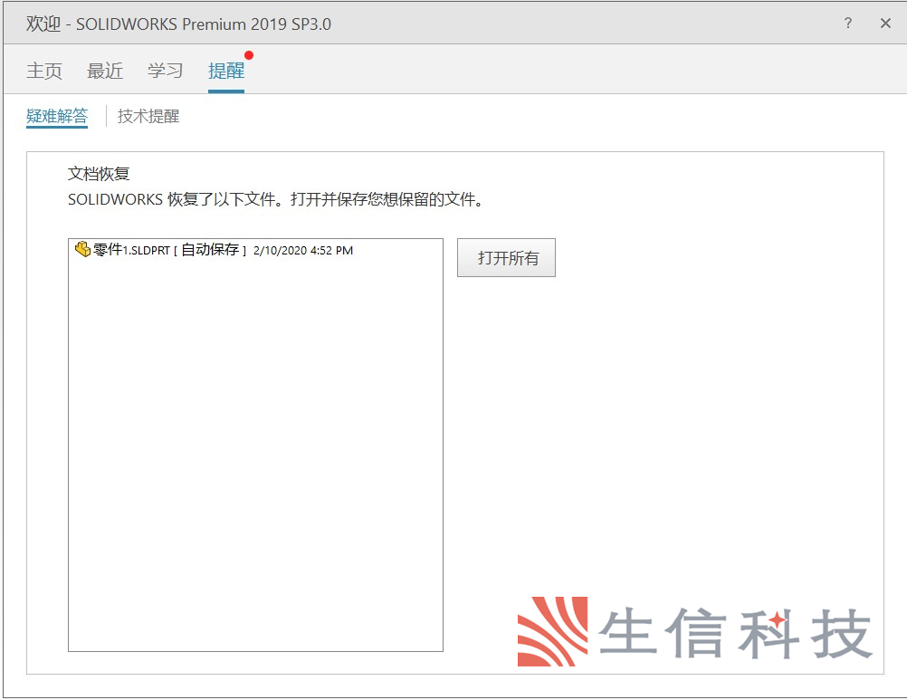
Task: Open the 技术提醒 sub-tab
Action: 148,116
